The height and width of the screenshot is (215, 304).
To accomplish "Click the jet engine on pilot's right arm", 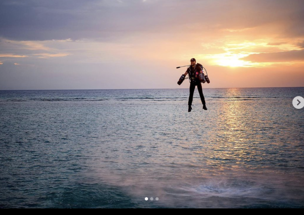I will (181, 80).
